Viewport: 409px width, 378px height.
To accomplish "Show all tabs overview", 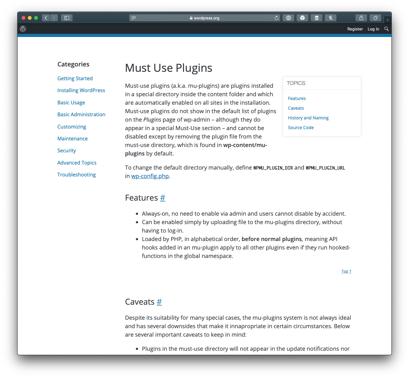I will tap(375, 18).
